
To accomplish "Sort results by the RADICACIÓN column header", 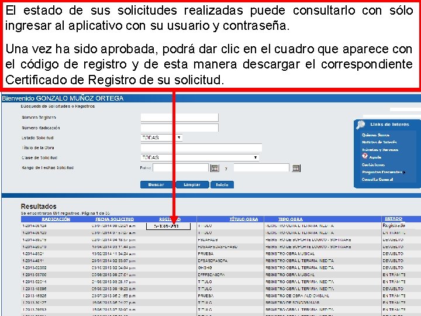I will tap(56, 219).
